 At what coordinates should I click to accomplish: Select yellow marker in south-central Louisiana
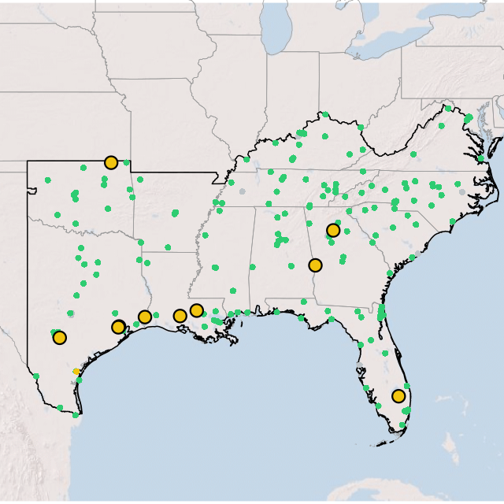coord(180,316)
